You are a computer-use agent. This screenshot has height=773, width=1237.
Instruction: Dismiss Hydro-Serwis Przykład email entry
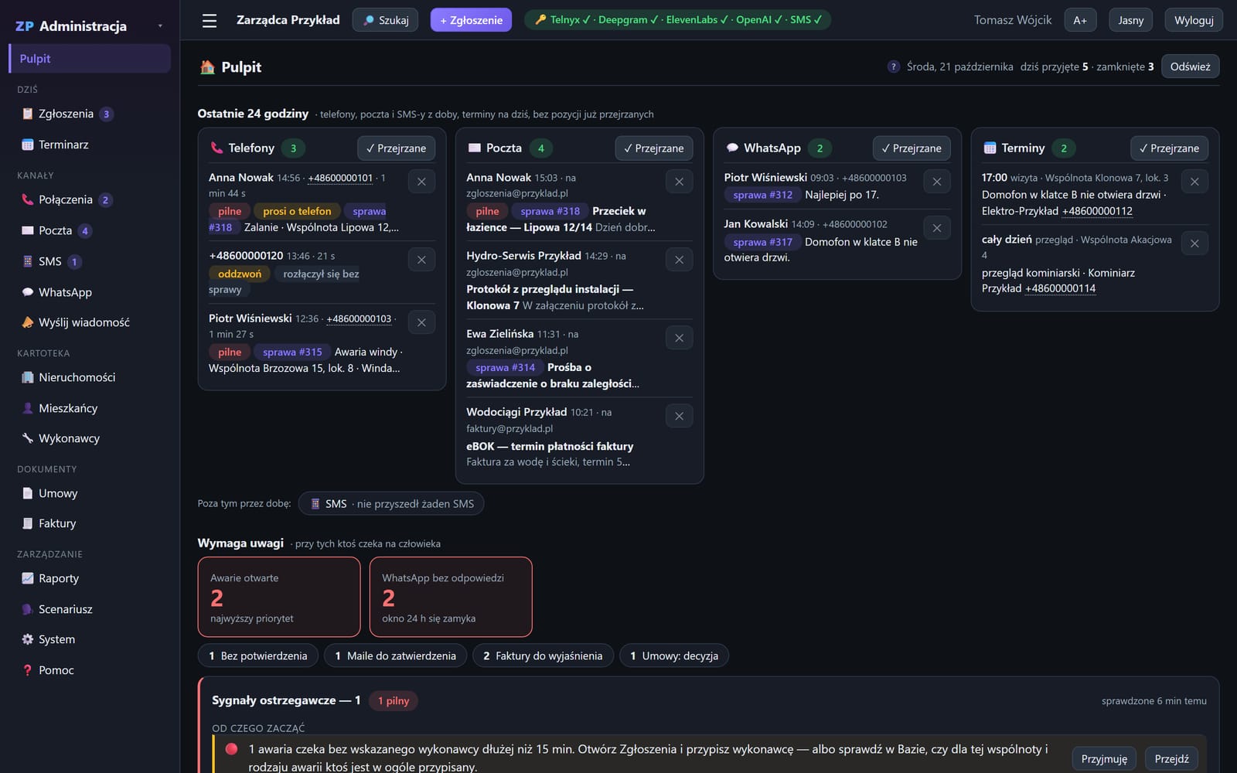click(x=679, y=260)
